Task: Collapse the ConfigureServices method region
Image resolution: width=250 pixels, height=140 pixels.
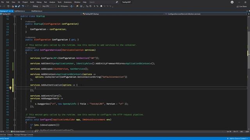Action: pos(14,50)
